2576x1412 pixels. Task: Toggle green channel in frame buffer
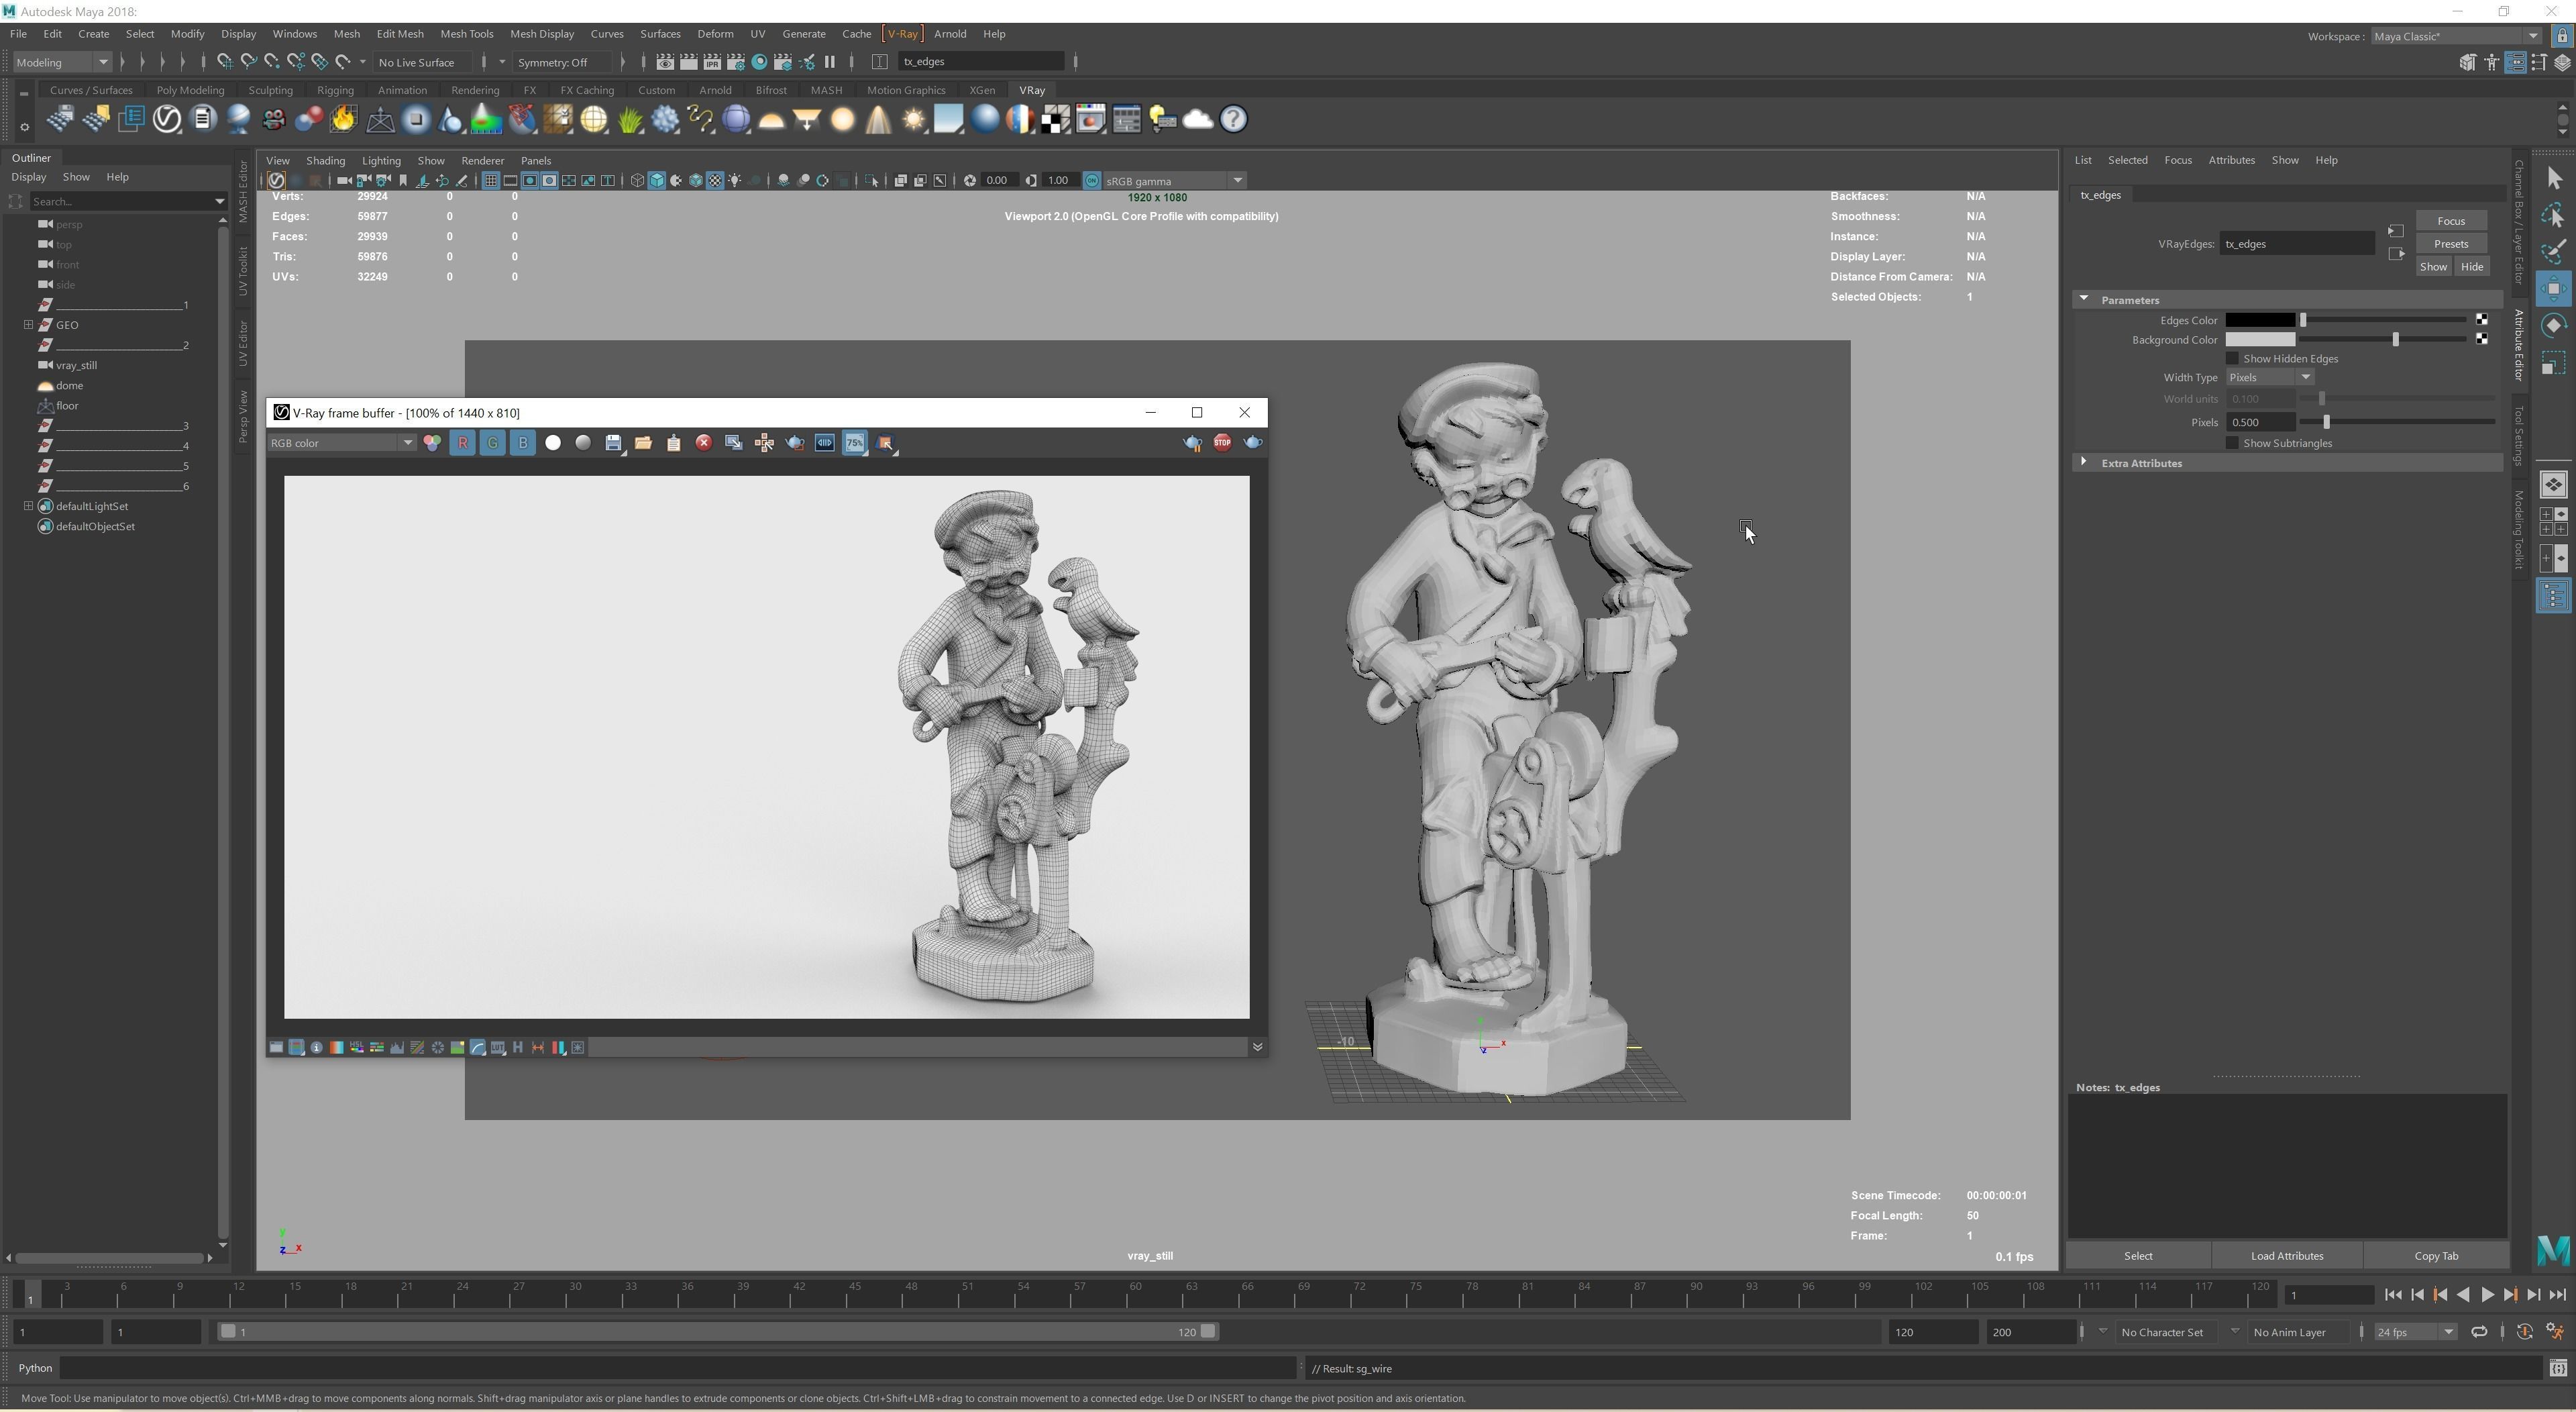[492, 444]
